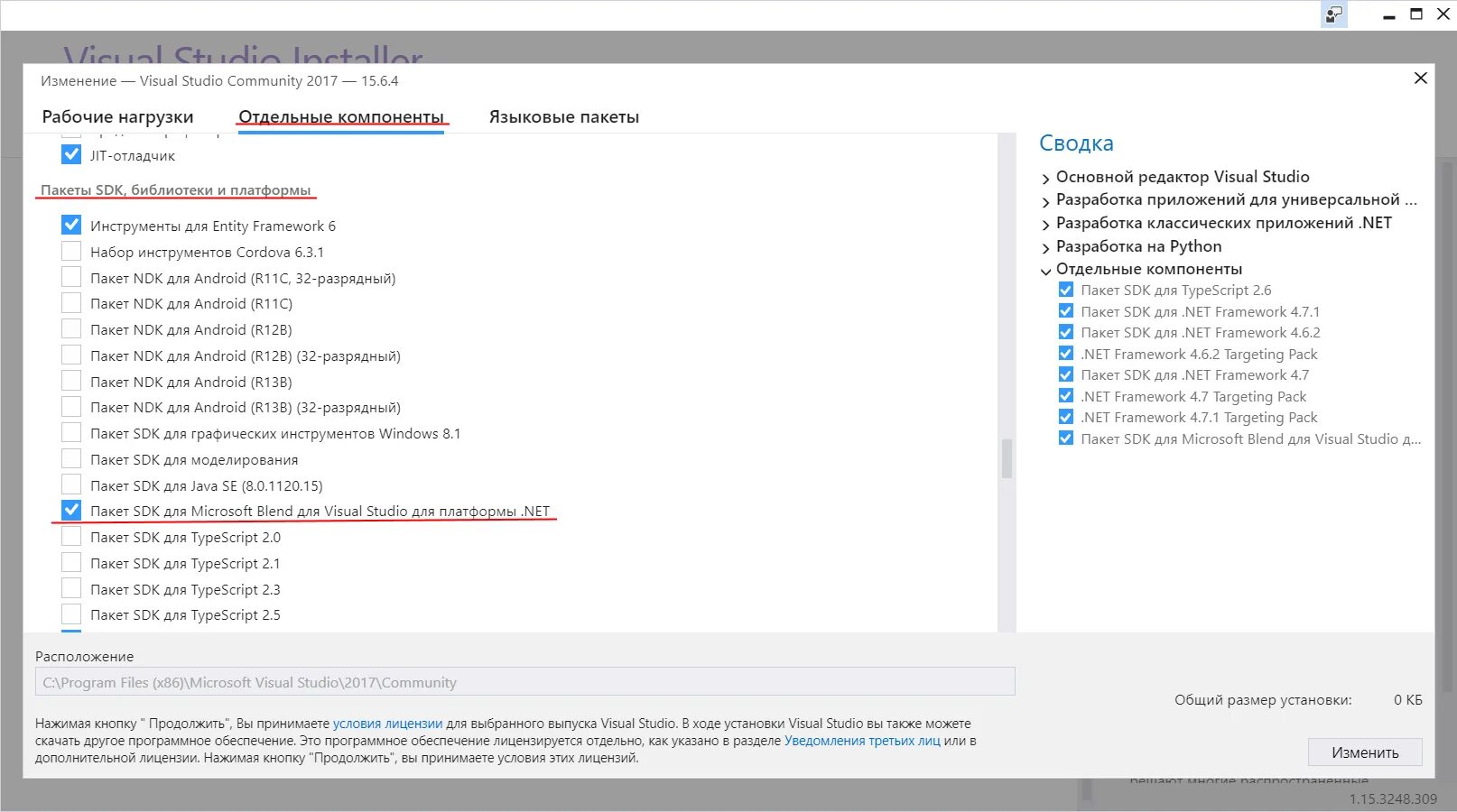Enable Пакет SDK для моделирования
This screenshot has width=1457, height=812.
click(71, 458)
